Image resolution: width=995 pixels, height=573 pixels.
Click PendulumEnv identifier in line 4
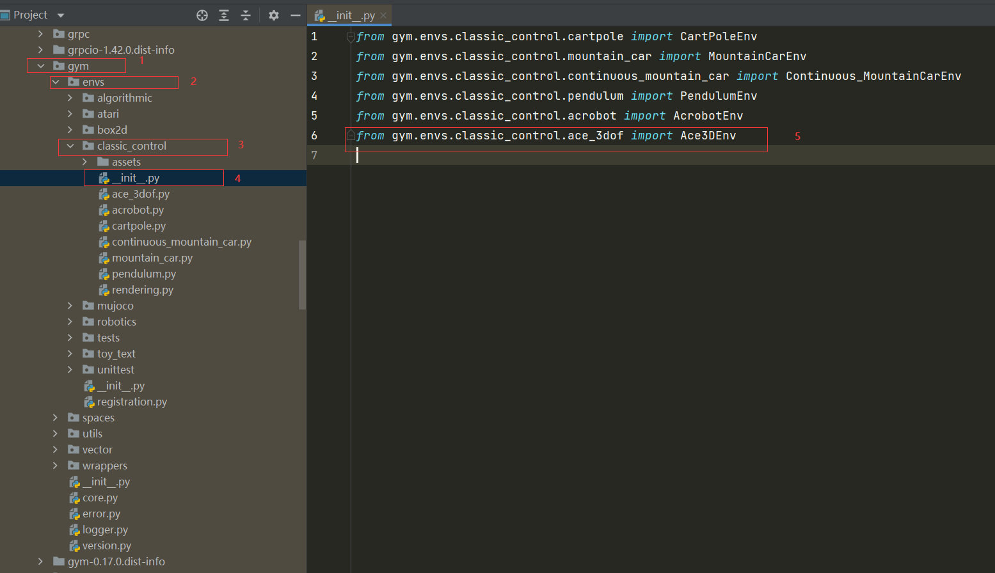[719, 96]
